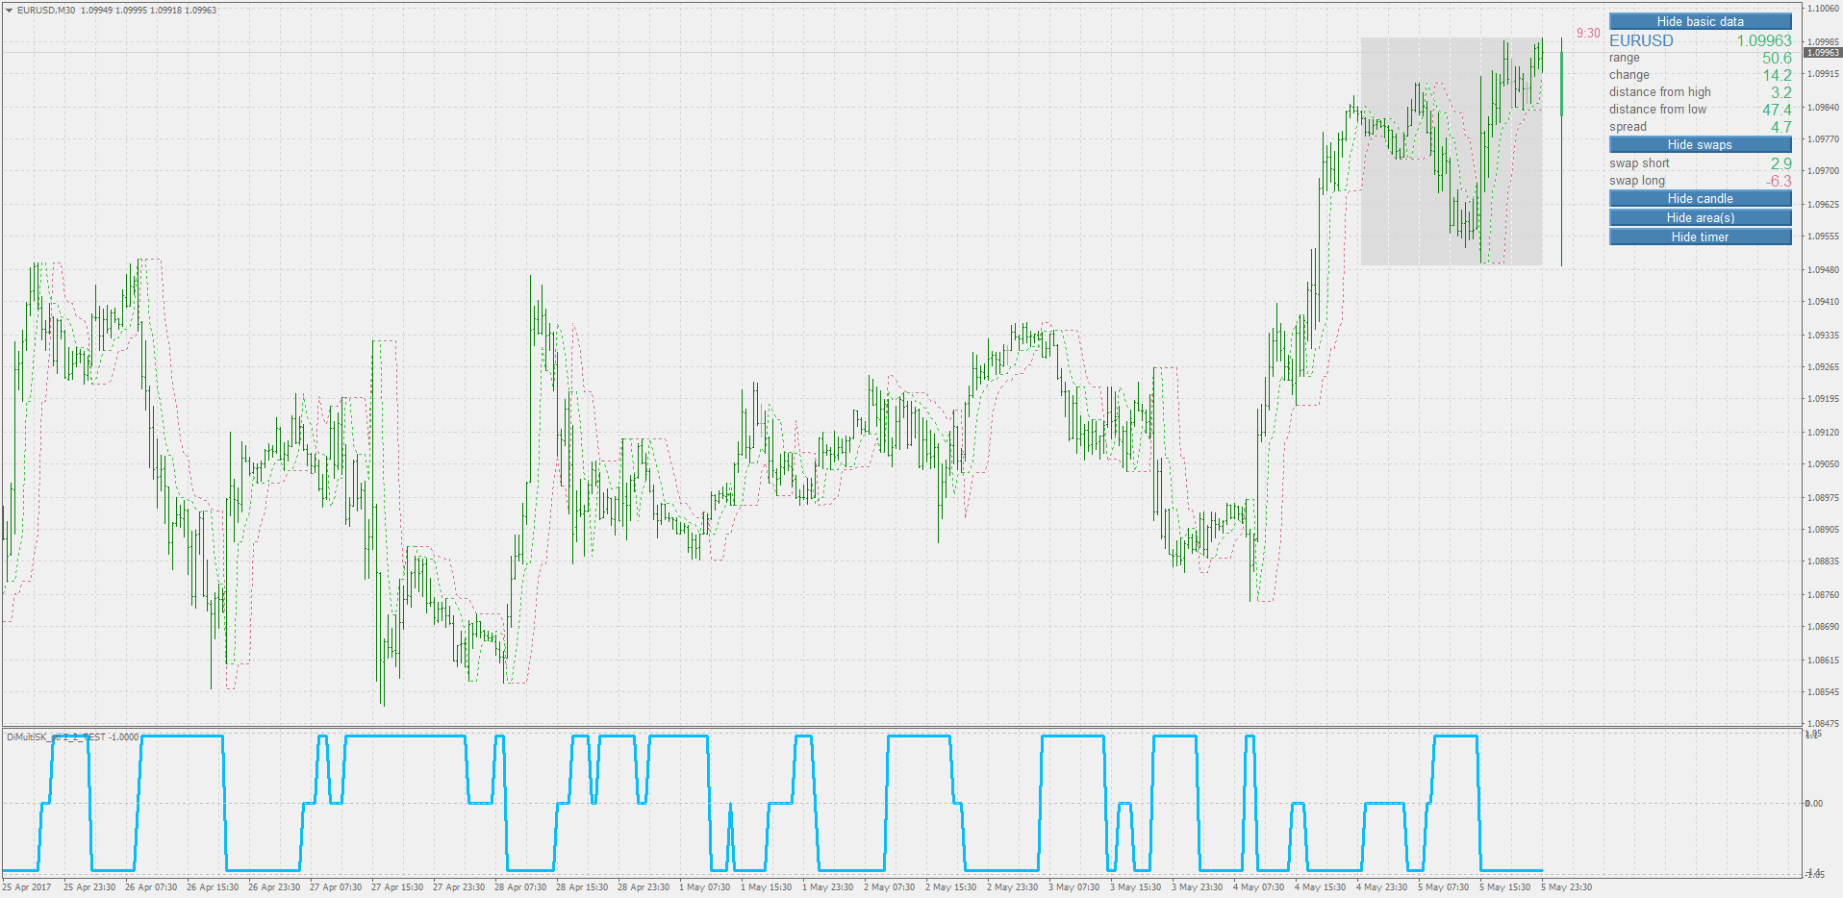Click the 27 Apr 23:30 time label

459,887
